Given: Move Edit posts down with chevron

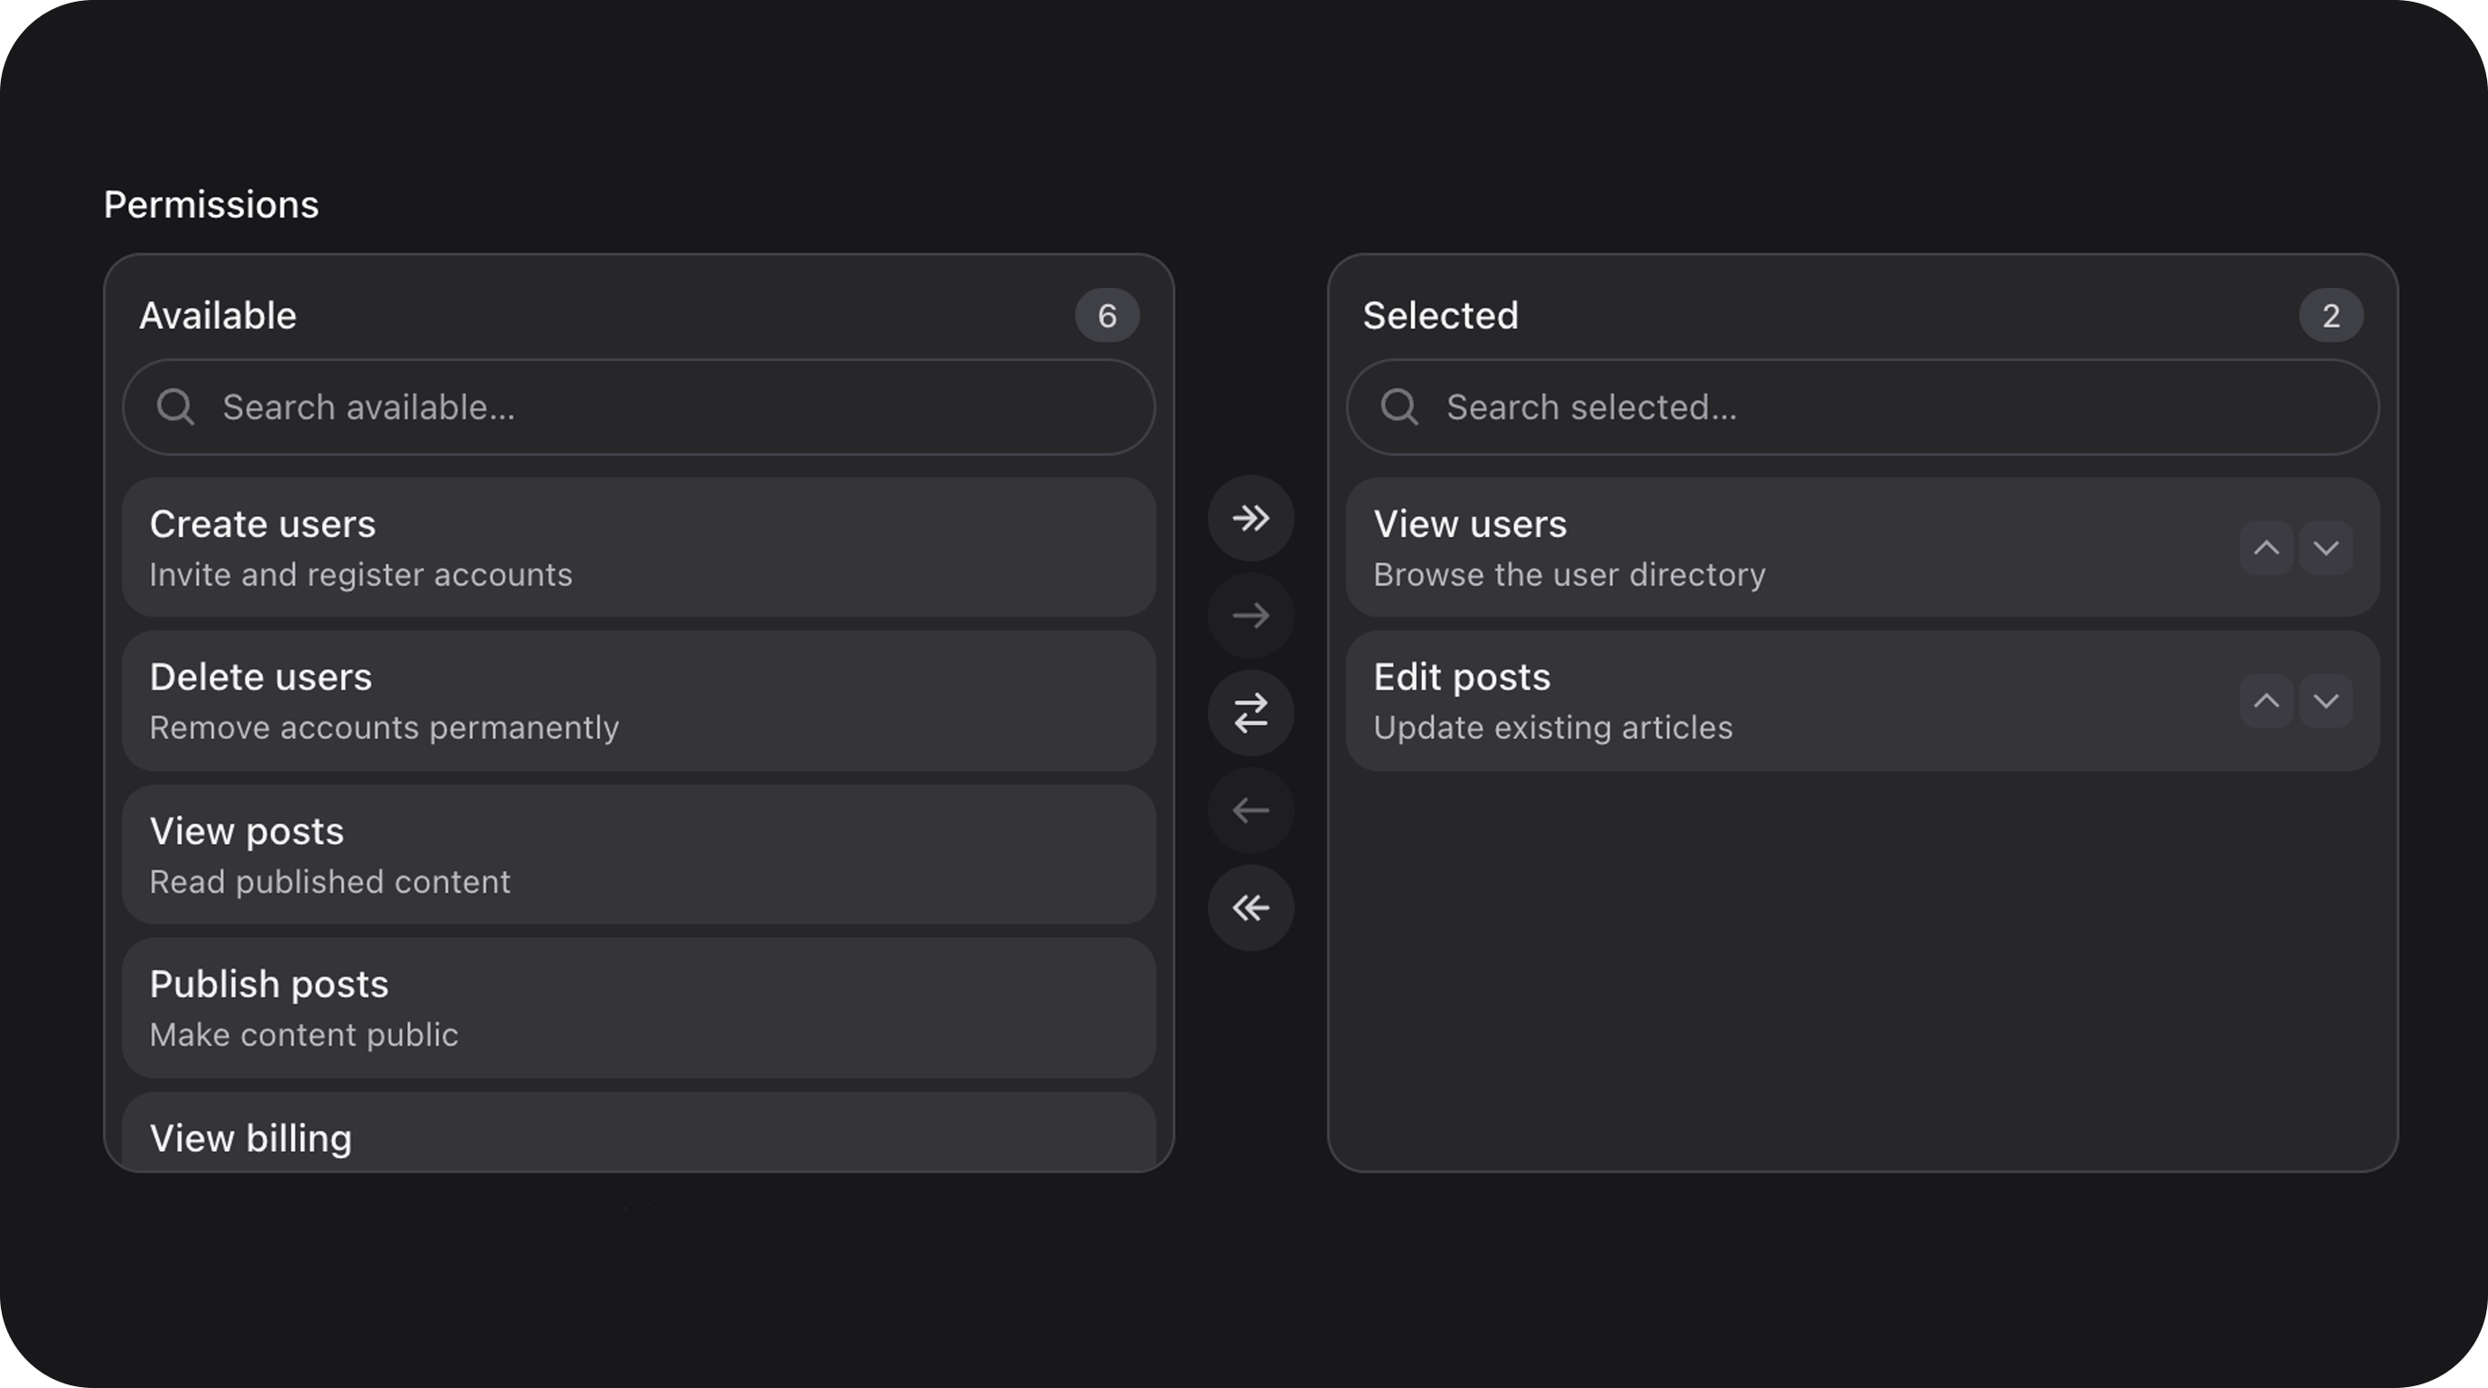Looking at the screenshot, I should point(2326,700).
